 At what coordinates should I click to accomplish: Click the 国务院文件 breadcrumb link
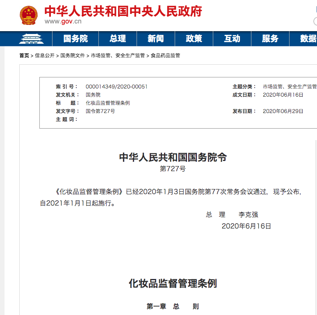[73, 56]
